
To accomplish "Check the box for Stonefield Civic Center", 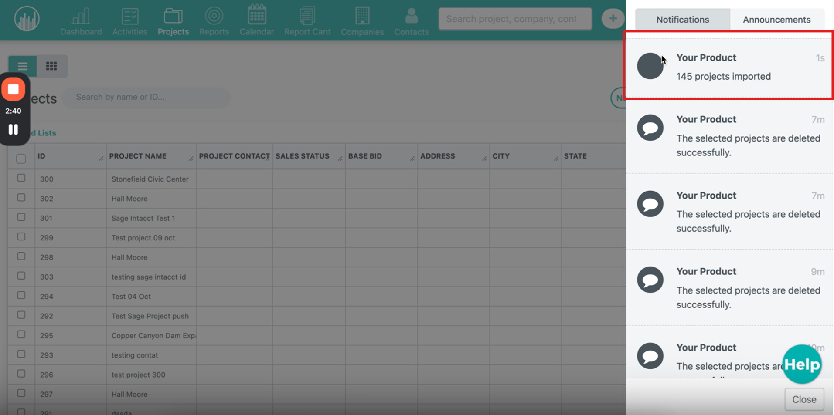I will click(21, 178).
